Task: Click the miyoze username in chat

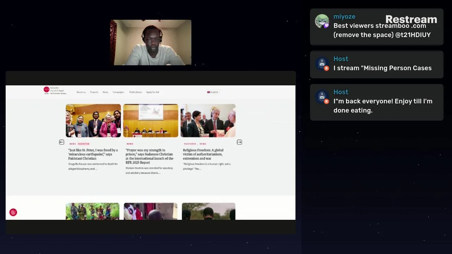Action: [x=344, y=17]
